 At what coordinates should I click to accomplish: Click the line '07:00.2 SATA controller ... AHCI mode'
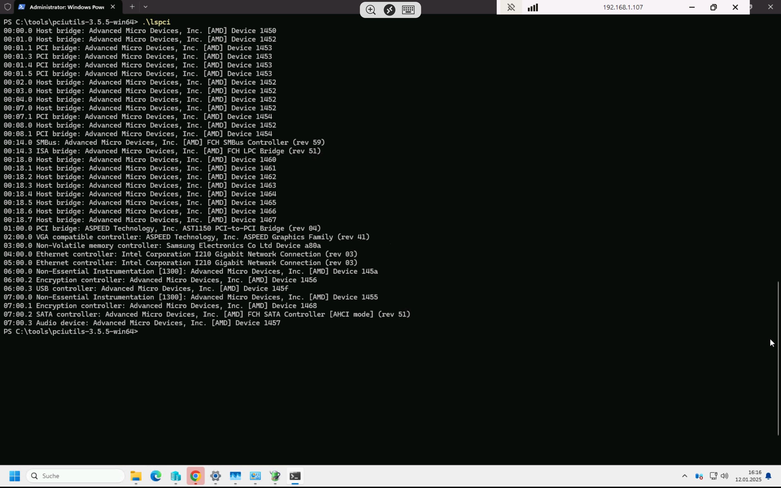click(x=207, y=314)
